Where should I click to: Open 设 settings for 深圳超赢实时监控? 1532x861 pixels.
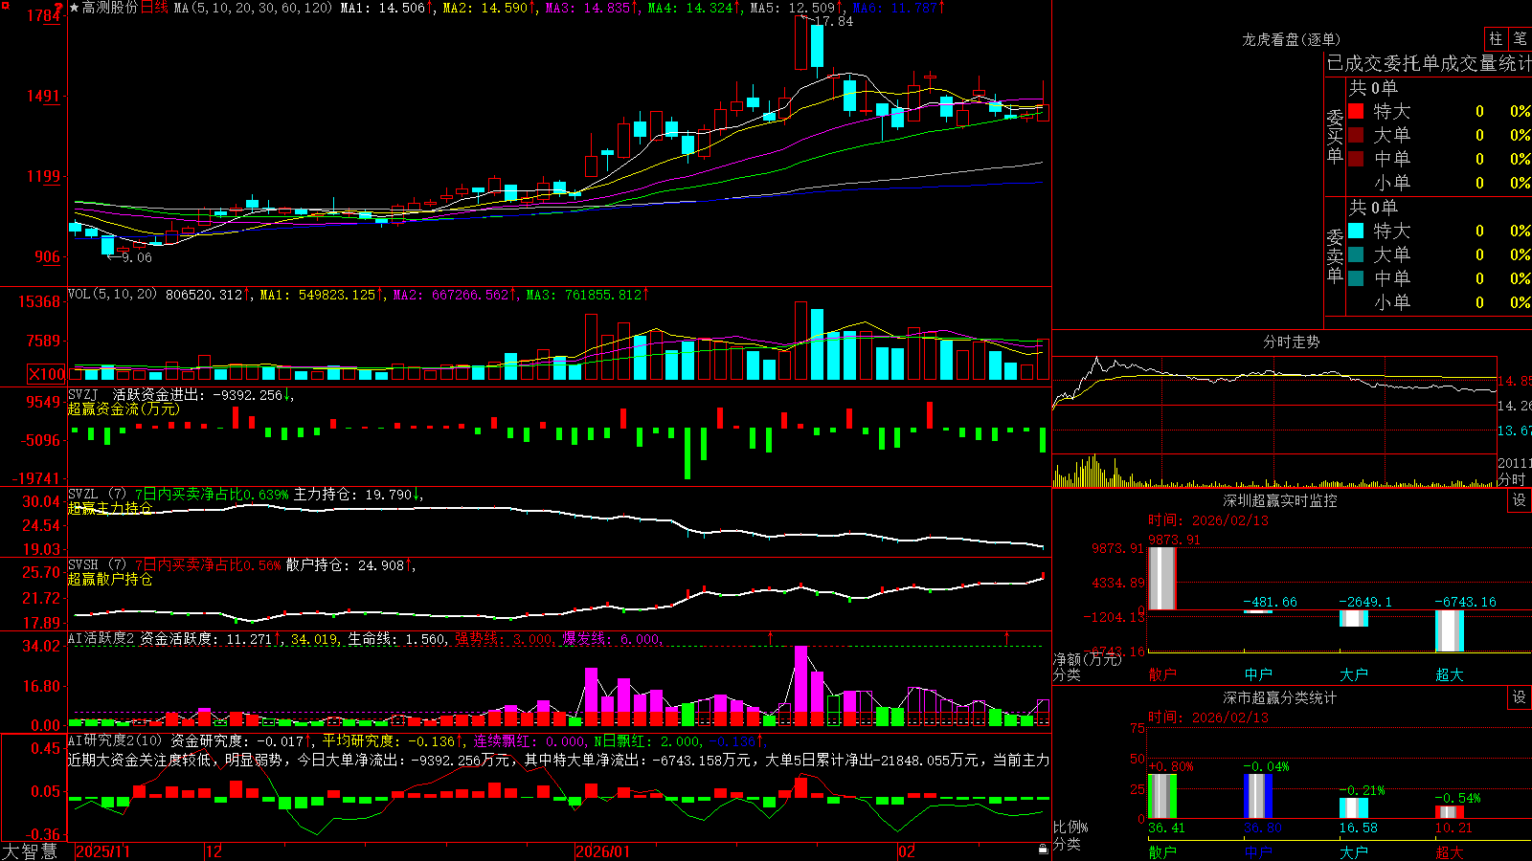1520,500
